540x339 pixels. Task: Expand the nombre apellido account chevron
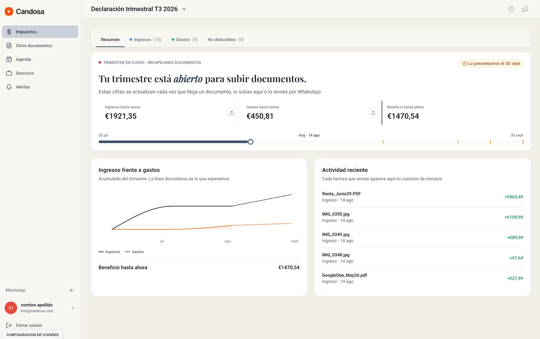tap(73, 308)
